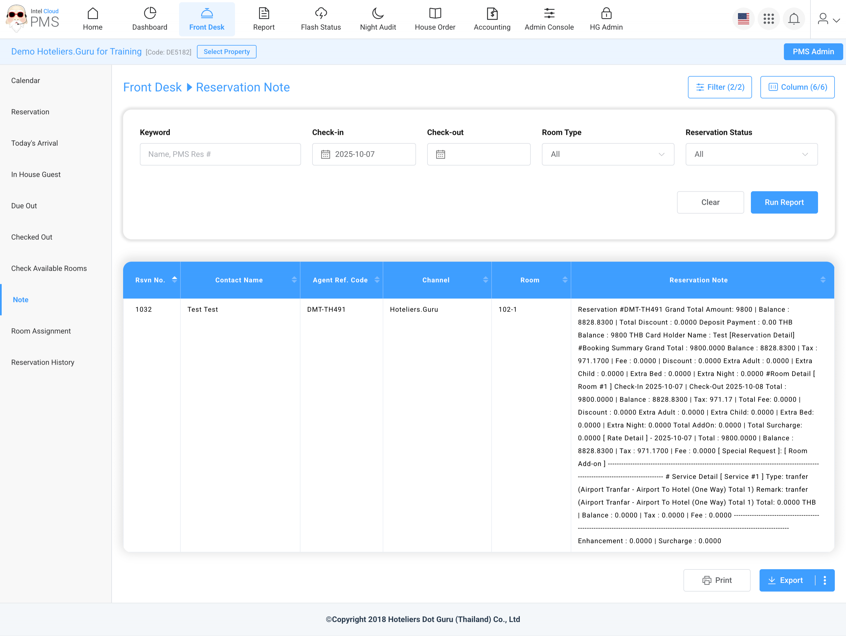Click the Run Report button
Viewport: 846px width, 636px height.
click(x=784, y=202)
